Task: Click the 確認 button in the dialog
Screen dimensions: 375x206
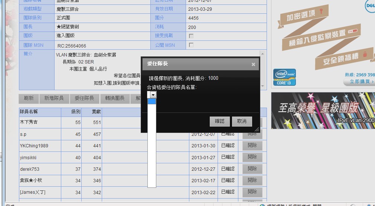Action: point(219,121)
